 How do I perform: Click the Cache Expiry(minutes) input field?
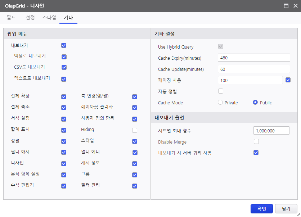click(x=254, y=58)
